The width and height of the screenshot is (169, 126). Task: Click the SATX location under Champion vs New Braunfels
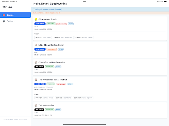(x=36, y=70)
